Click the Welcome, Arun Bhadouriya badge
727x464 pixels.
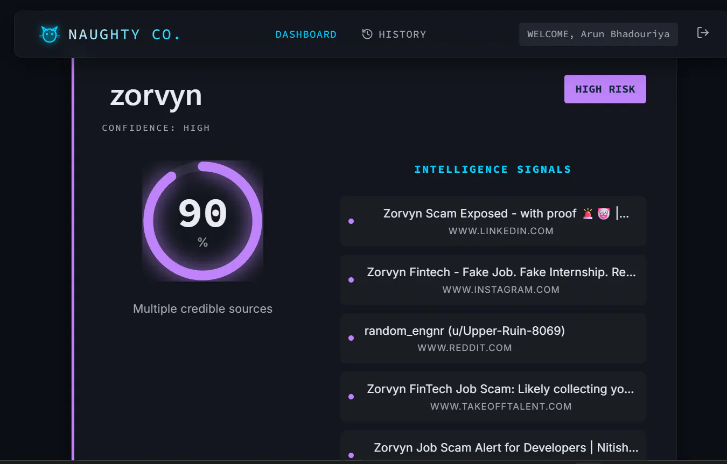(598, 34)
